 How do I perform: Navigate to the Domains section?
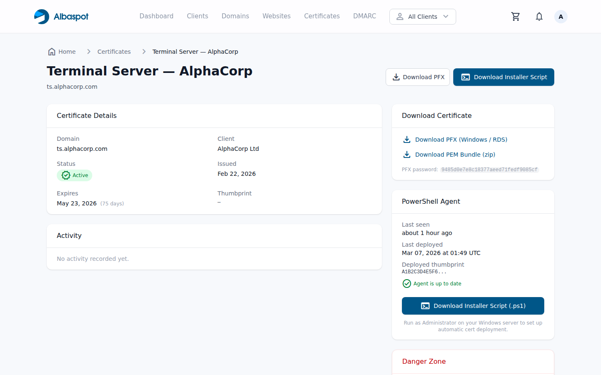pos(235,16)
